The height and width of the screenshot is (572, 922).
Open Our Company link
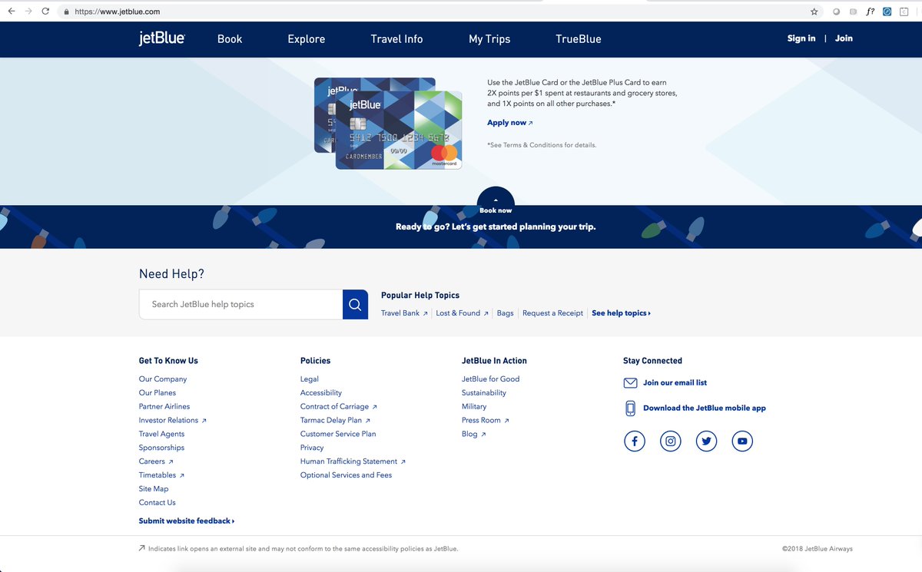163,379
